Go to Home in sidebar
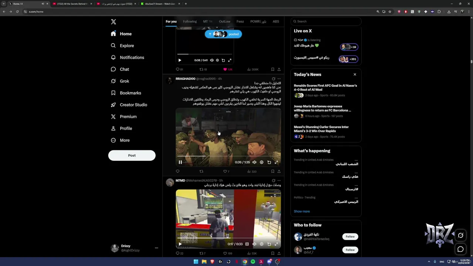The image size is (473, 266). click(x=121, y=34)
